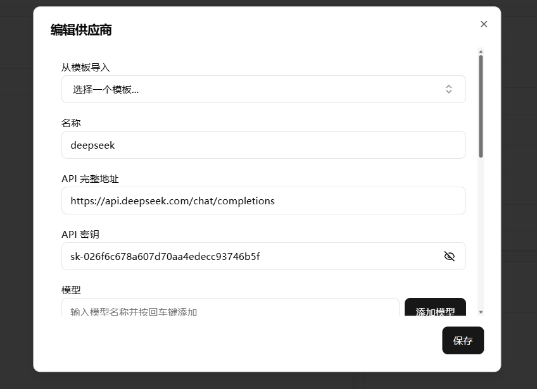Close the 编辑供应商 dialog with the X icon
The height and width of the screenshot is (389, 537).
(484, 24)
